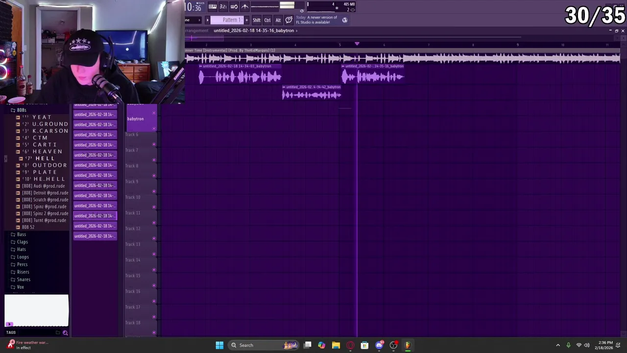Open the Line snap dropdown

pos(193,20)
